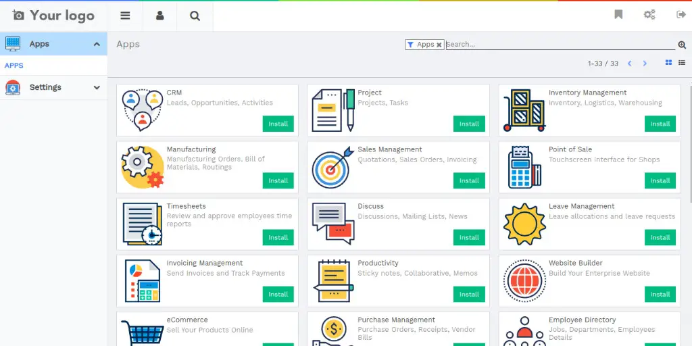The image size is (692, 346).
Task: Click 'Build Your Enterprise Website' description
Action: (599, 273)
